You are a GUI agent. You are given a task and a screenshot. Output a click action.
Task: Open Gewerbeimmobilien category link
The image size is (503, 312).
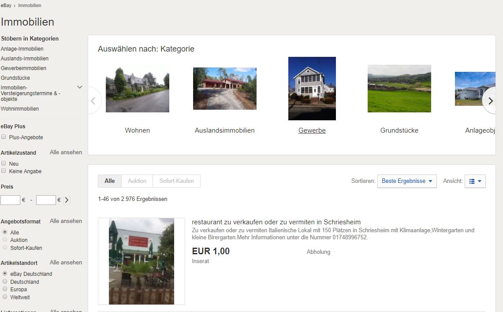point(23,68)
